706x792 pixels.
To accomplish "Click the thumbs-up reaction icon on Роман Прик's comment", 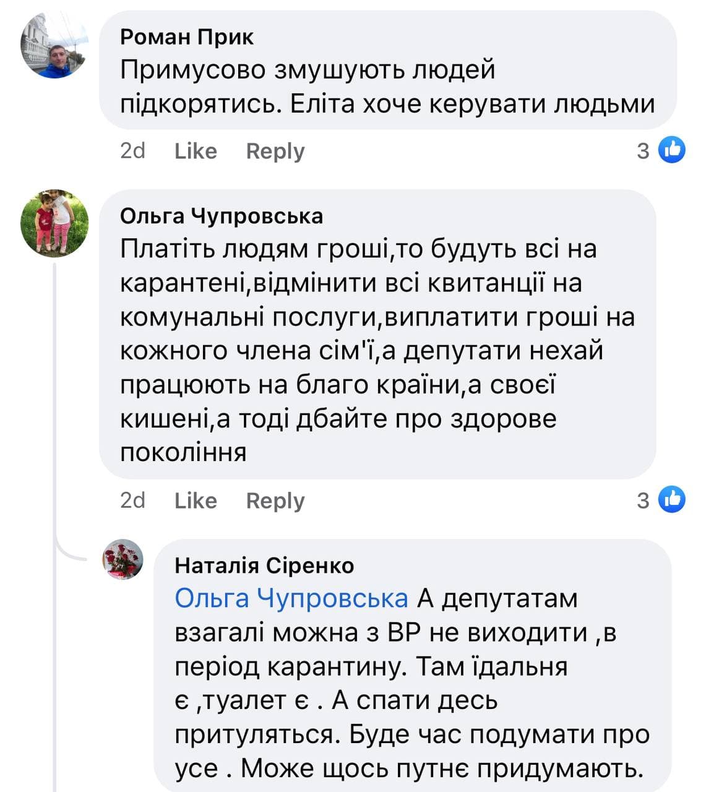I will (671, 150).
